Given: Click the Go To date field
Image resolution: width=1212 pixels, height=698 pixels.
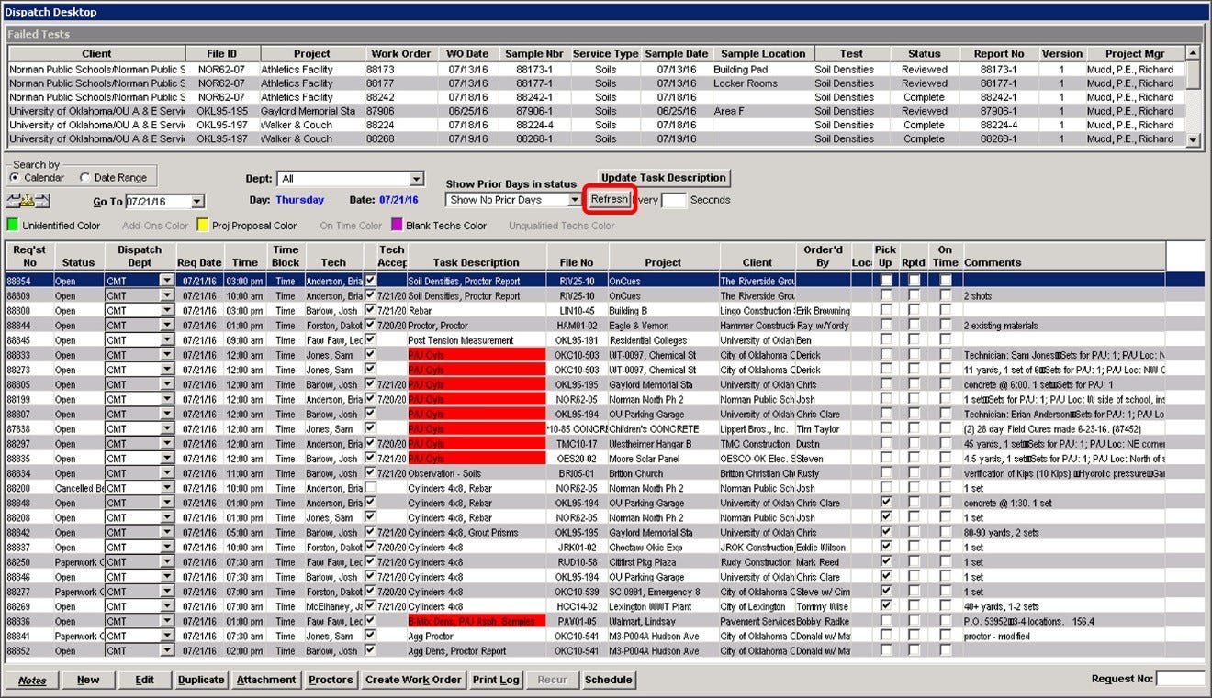Looking at the screenshot, I should pos(158,202).
